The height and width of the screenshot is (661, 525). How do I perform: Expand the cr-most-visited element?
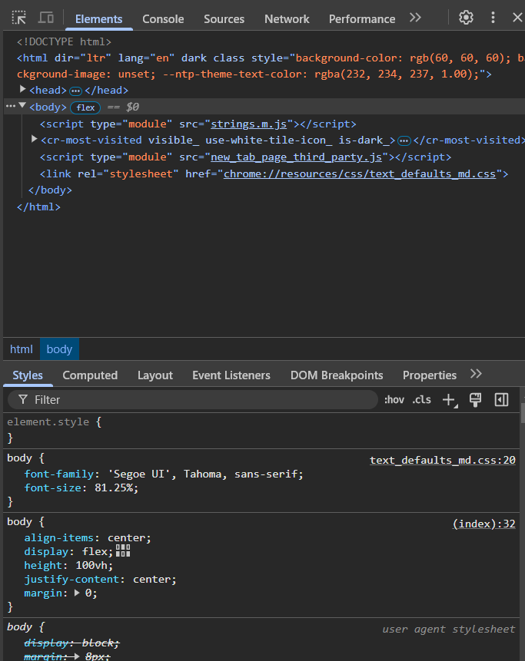pos(34,139)
